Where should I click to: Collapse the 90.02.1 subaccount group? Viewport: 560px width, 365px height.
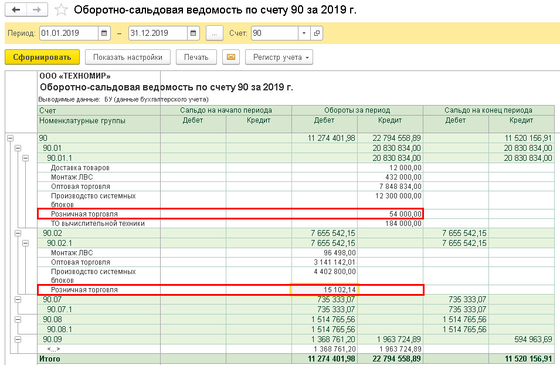tap(25, 243)
